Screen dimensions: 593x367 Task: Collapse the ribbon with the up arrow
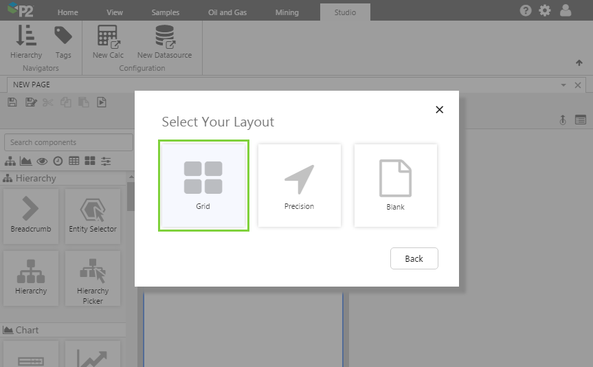(x=579, y=63)
